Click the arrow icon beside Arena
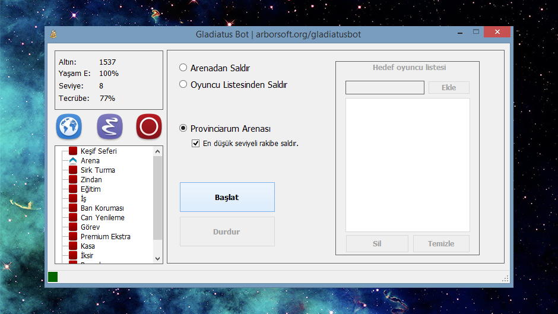Screen dimensions: 558x314 (73, 160)
